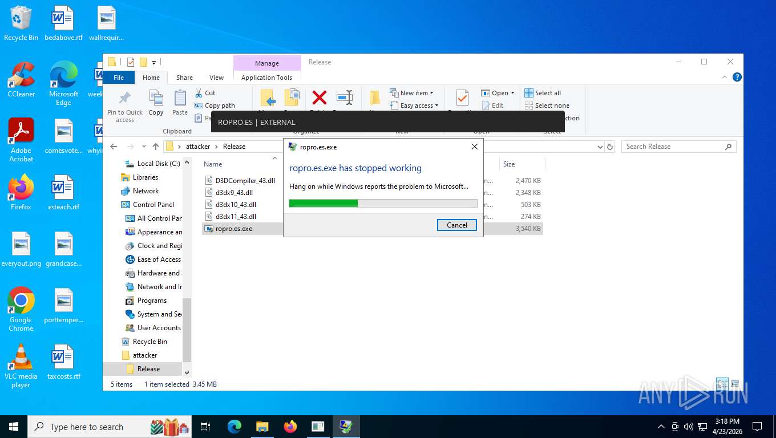776x438 pixels.
Task: Click the Refresh button beside address bar
Action: (610, 147)
